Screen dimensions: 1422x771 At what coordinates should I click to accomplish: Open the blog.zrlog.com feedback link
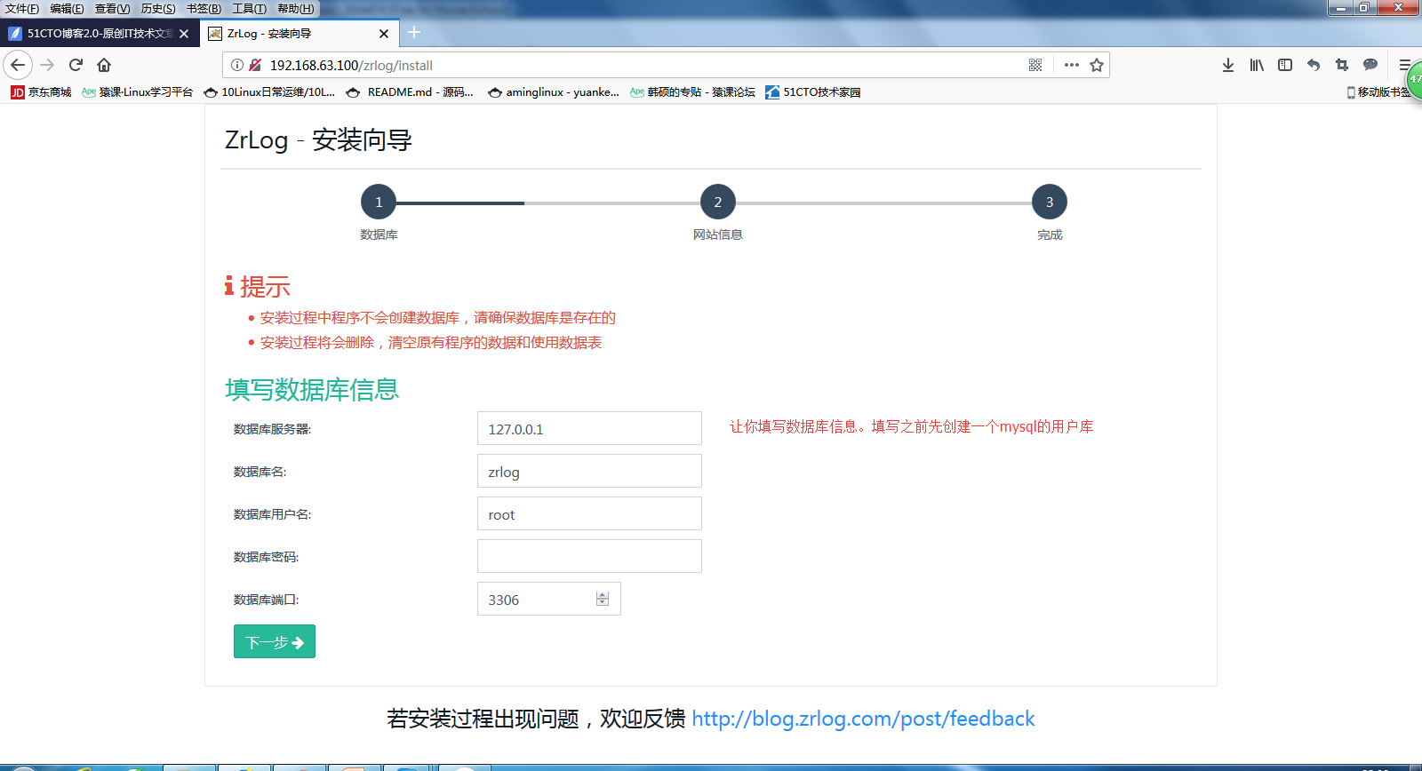click(x=863, y=719)
